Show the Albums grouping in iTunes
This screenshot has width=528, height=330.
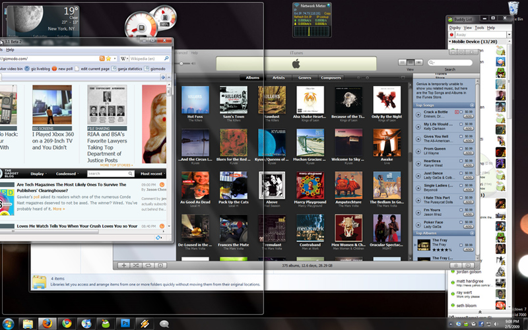point(252,77)
